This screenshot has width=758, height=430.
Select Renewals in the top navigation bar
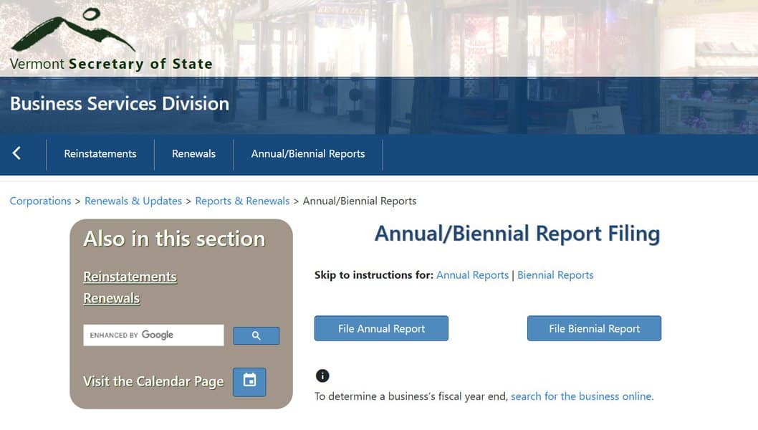tap(193, 153)
